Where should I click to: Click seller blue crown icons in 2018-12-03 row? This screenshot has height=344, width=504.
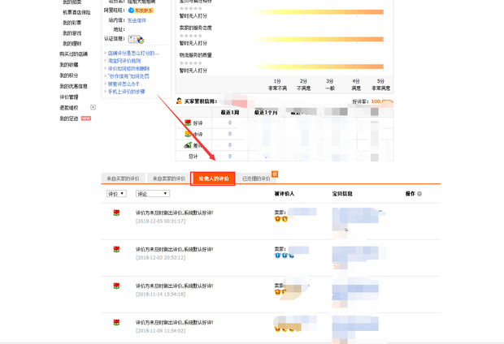[284, 256]
